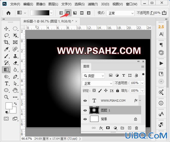Image resolution: width=170 pixels, height=142 pixels.
Task: Select the Crop tool
Action: (6, 42)
